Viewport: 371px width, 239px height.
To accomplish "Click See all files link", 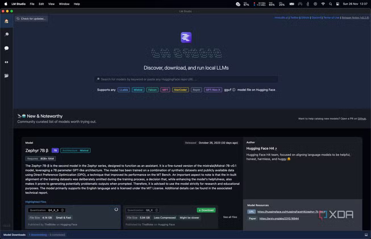I will click(x=230, y=217).
